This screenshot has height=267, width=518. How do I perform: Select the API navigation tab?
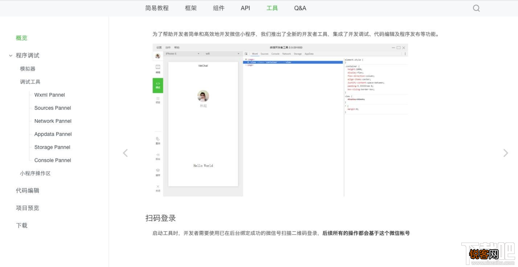click(x=245, y=8)
